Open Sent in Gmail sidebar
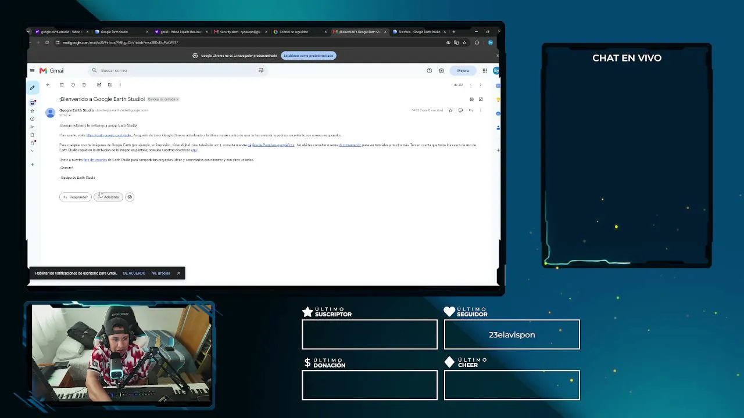744x418 pixels. point(33,127)
